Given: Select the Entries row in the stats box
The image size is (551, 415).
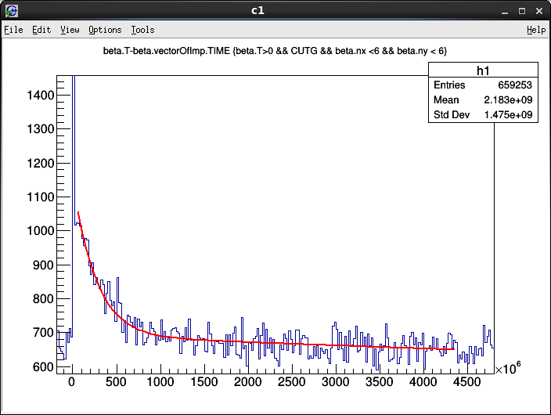Looking at the screenshot, I should (483, 85).
